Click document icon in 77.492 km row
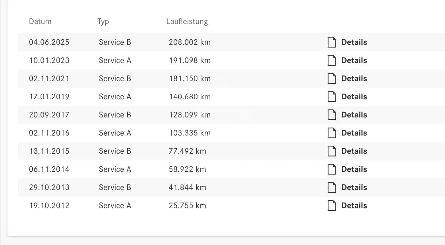The height and width of the screenshot is (245, 445). [x=332, y=151]
